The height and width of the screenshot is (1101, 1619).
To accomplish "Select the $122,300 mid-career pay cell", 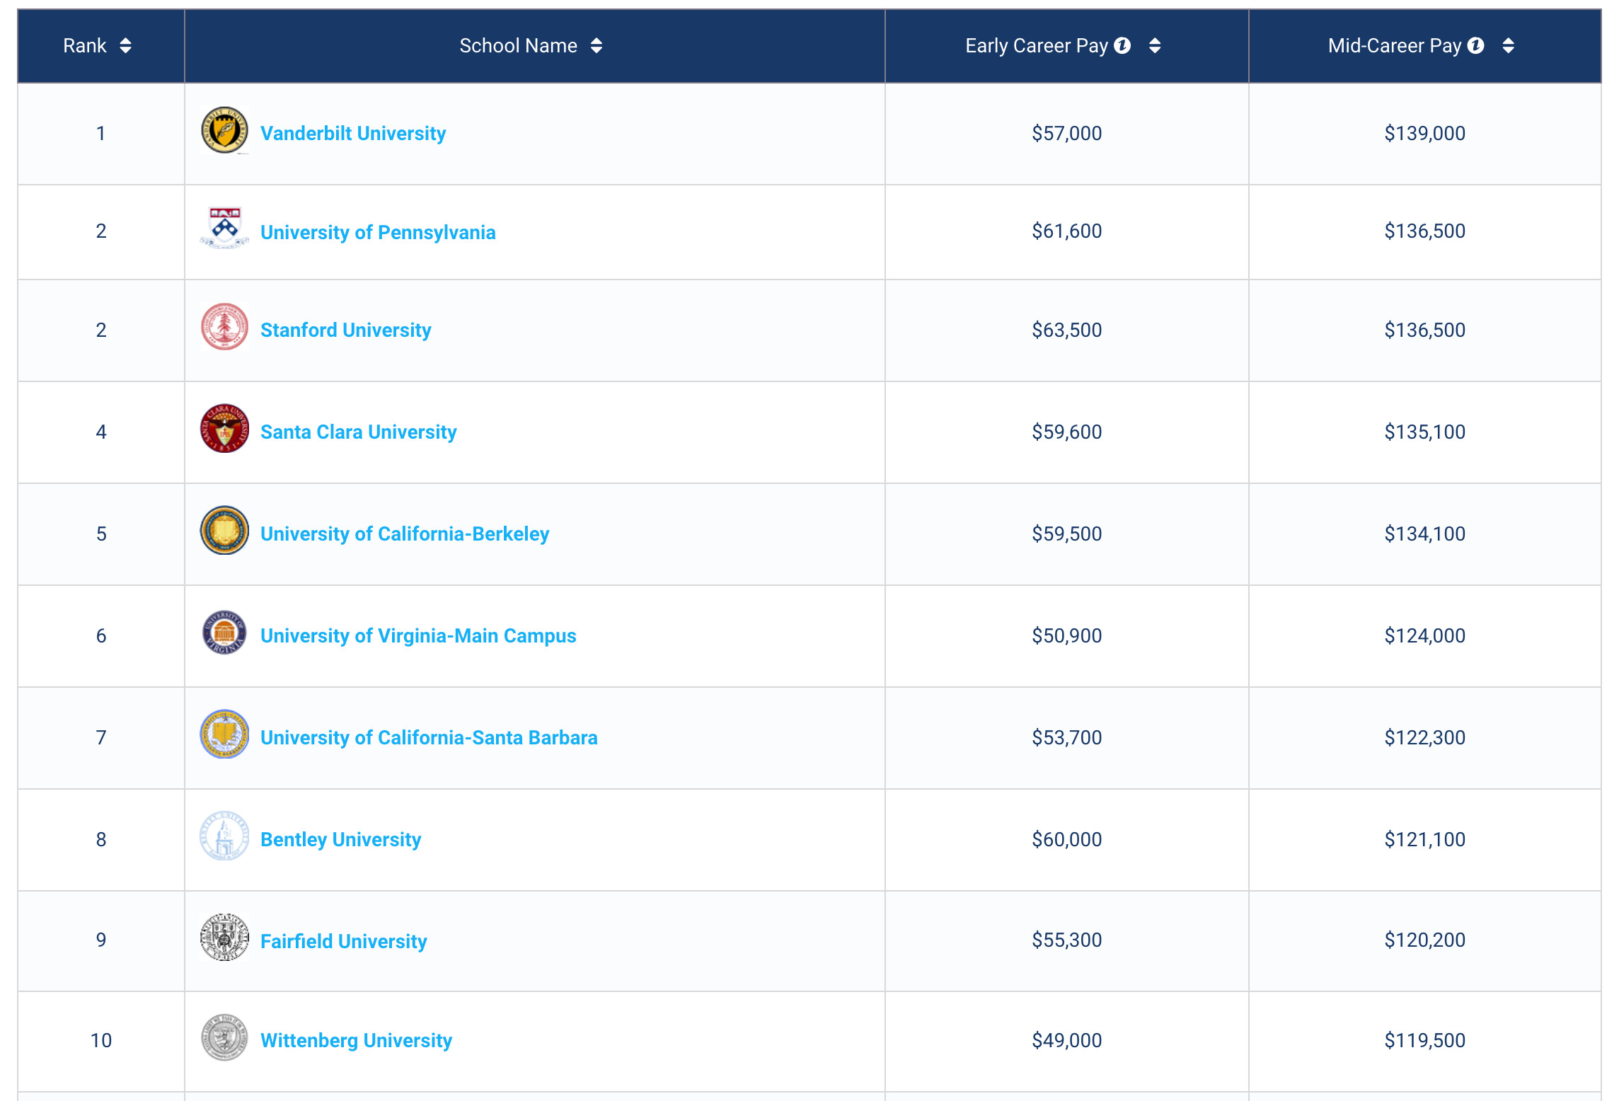I will [1425, 738].
